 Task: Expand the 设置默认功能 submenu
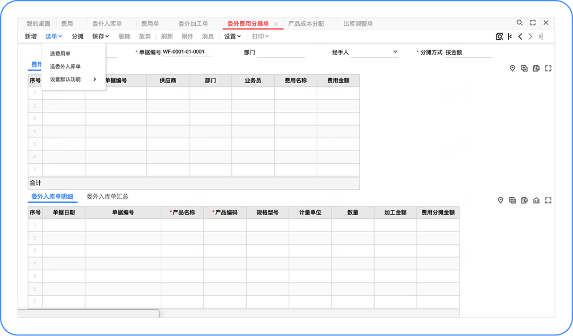(x=64, y=78)
